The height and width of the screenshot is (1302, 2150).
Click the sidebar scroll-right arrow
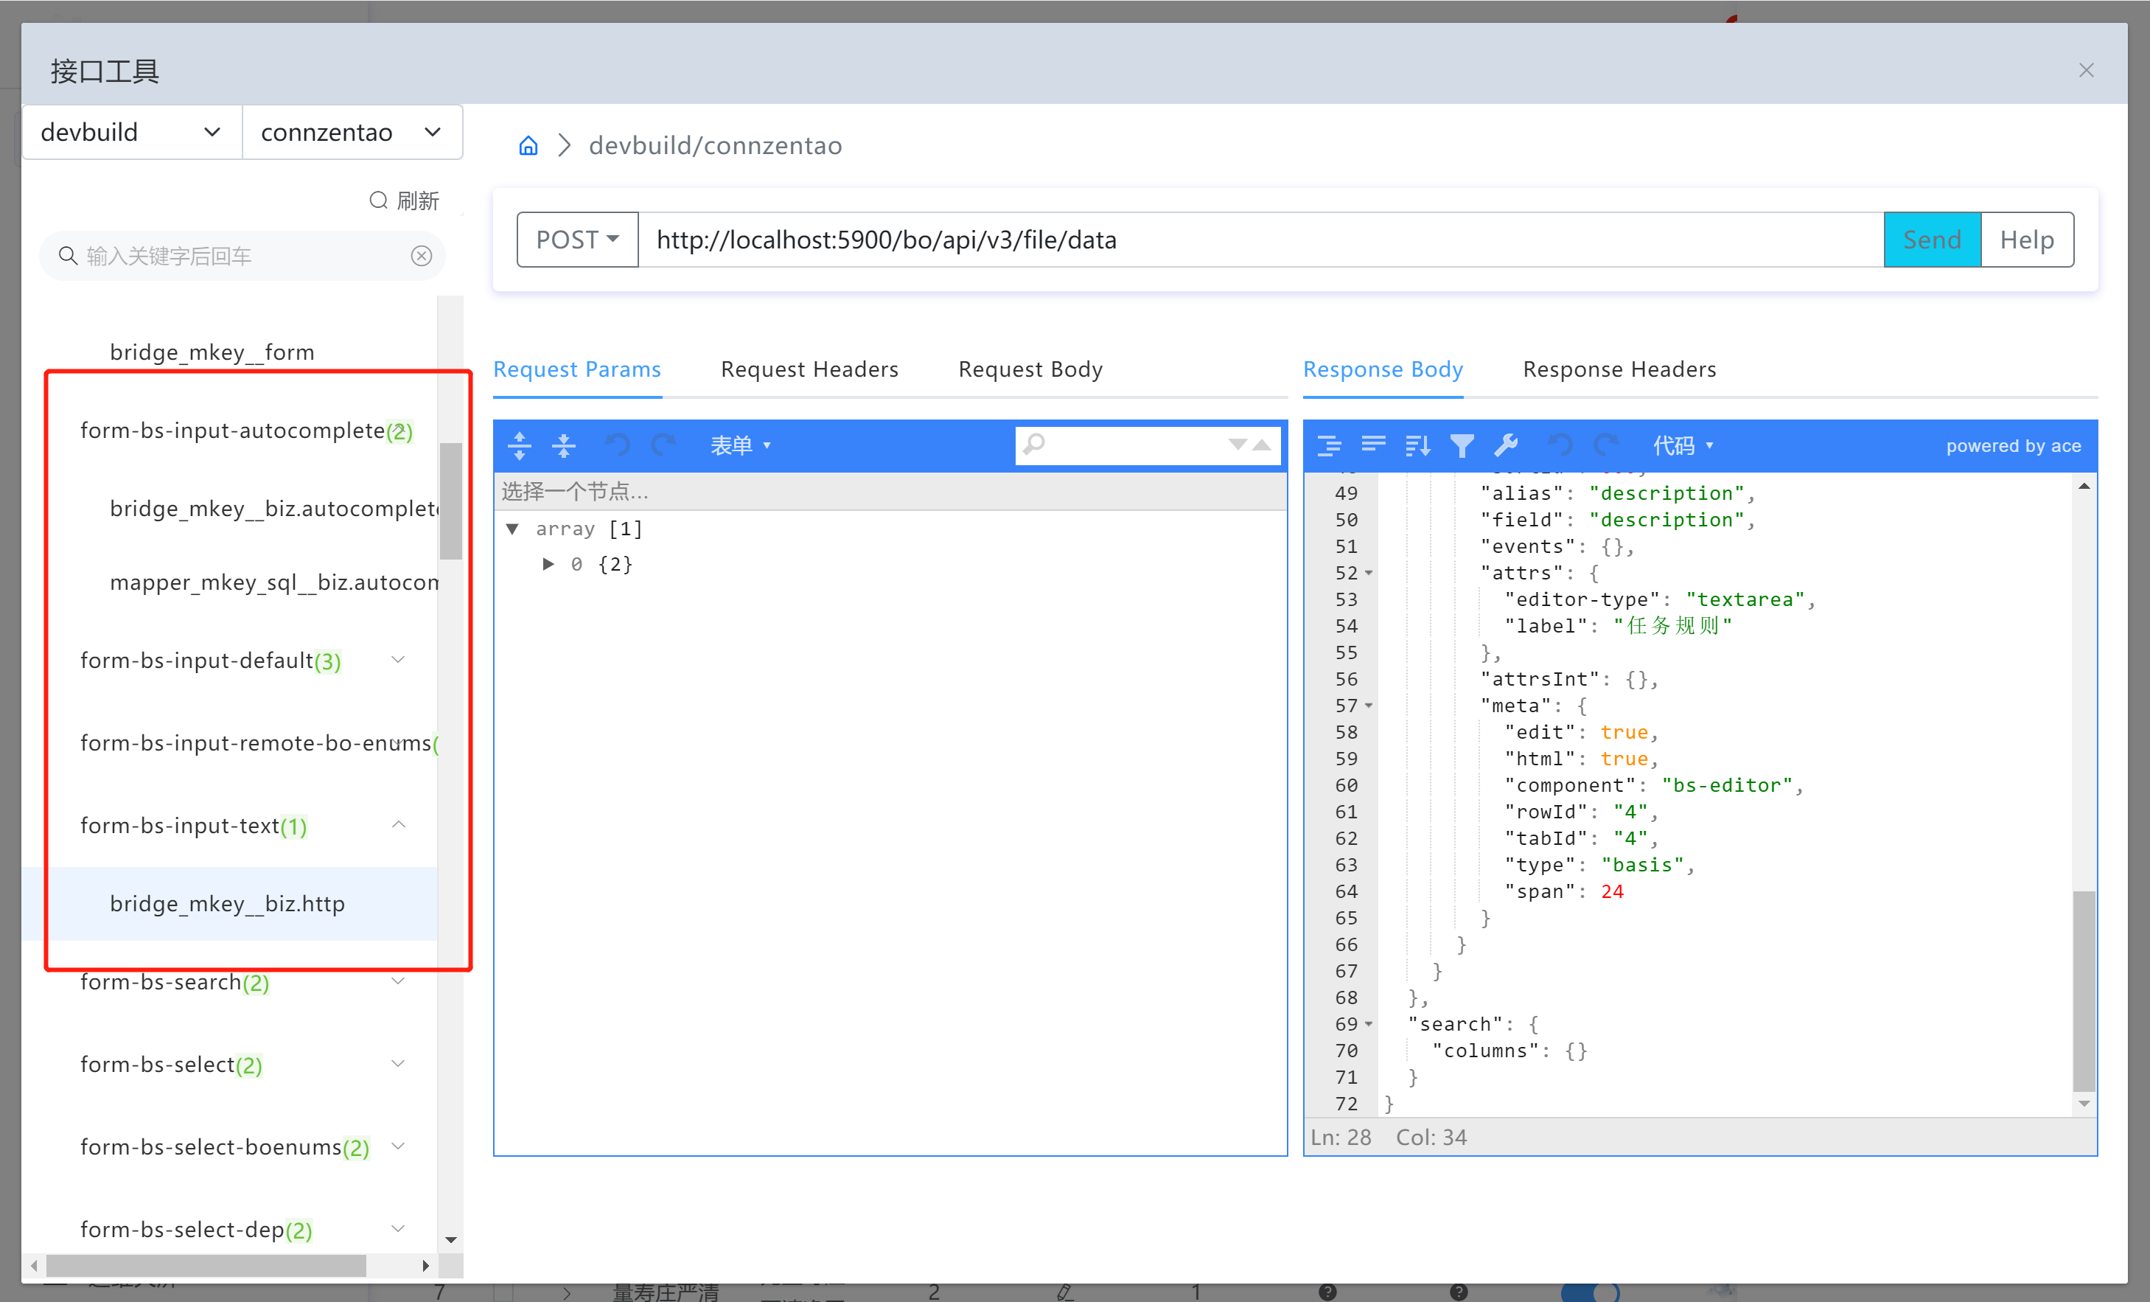click(x=425, y=1265)
